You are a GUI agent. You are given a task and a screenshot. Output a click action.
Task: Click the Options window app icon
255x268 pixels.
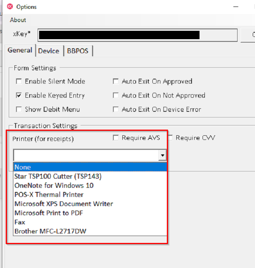tap(10, 6)
